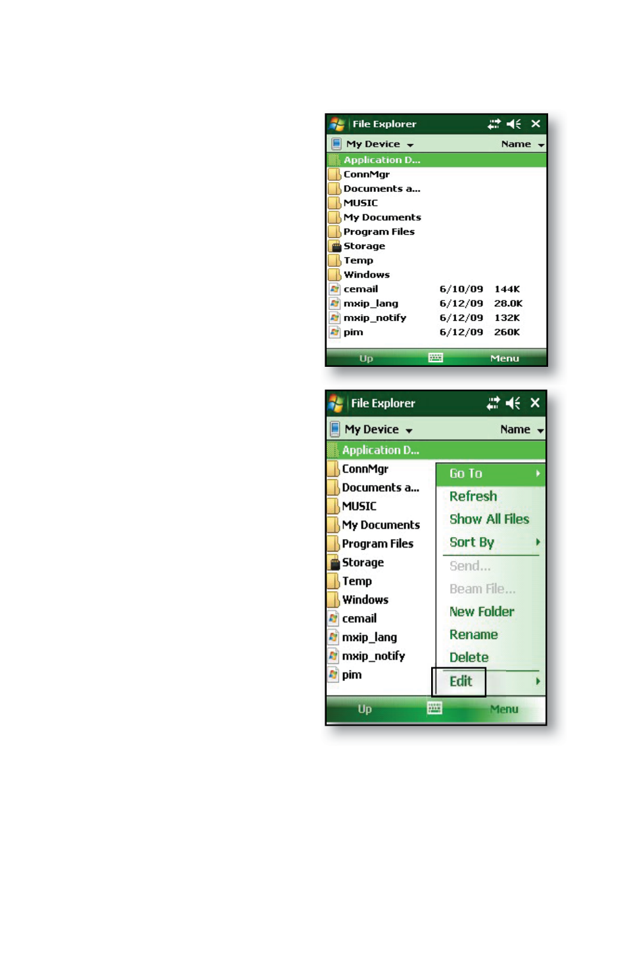
Task: Open My Documents folder in upper window
Action: click(x=383, y=217)
